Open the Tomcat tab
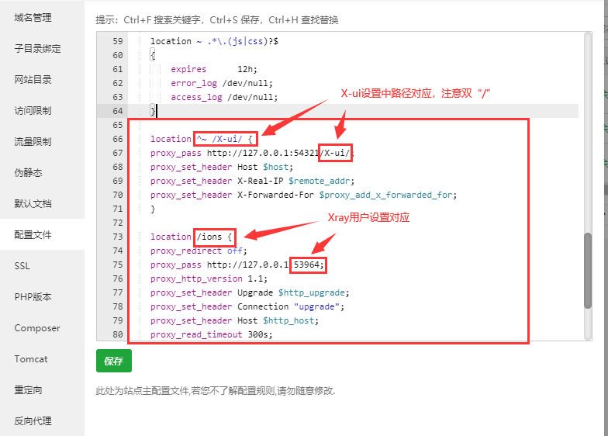This screenshot has width=608, height=436. (x=30, y=358)
